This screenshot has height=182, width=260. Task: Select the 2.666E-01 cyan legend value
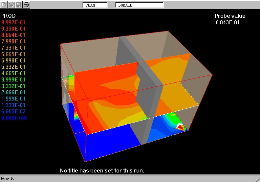[13, 92]
